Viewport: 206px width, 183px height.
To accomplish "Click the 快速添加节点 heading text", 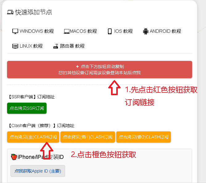I will 34,12.
